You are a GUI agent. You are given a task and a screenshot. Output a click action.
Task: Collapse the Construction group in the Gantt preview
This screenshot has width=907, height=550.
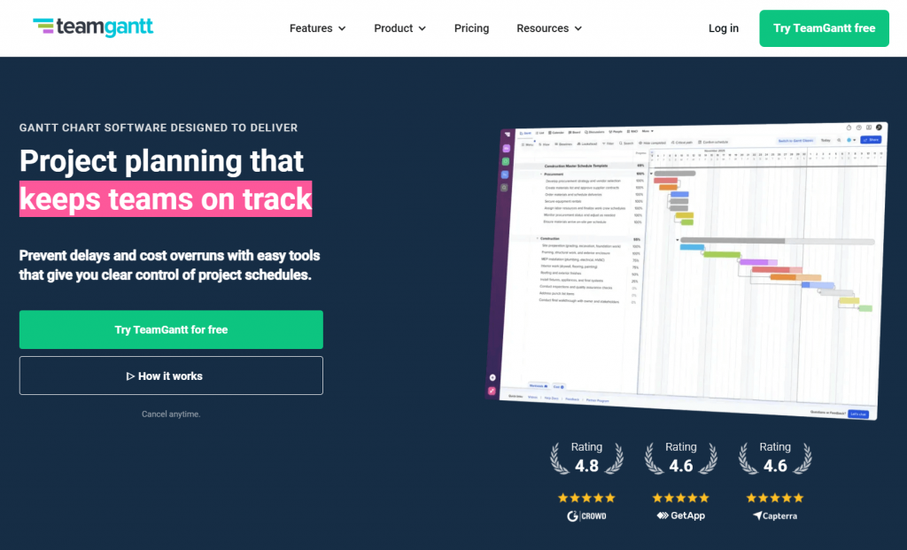pos(538,239)
